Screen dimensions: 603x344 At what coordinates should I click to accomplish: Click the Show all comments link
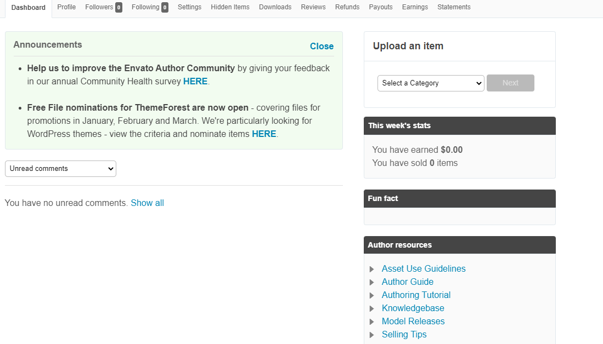pyautogui.click(x=147, y=203)
